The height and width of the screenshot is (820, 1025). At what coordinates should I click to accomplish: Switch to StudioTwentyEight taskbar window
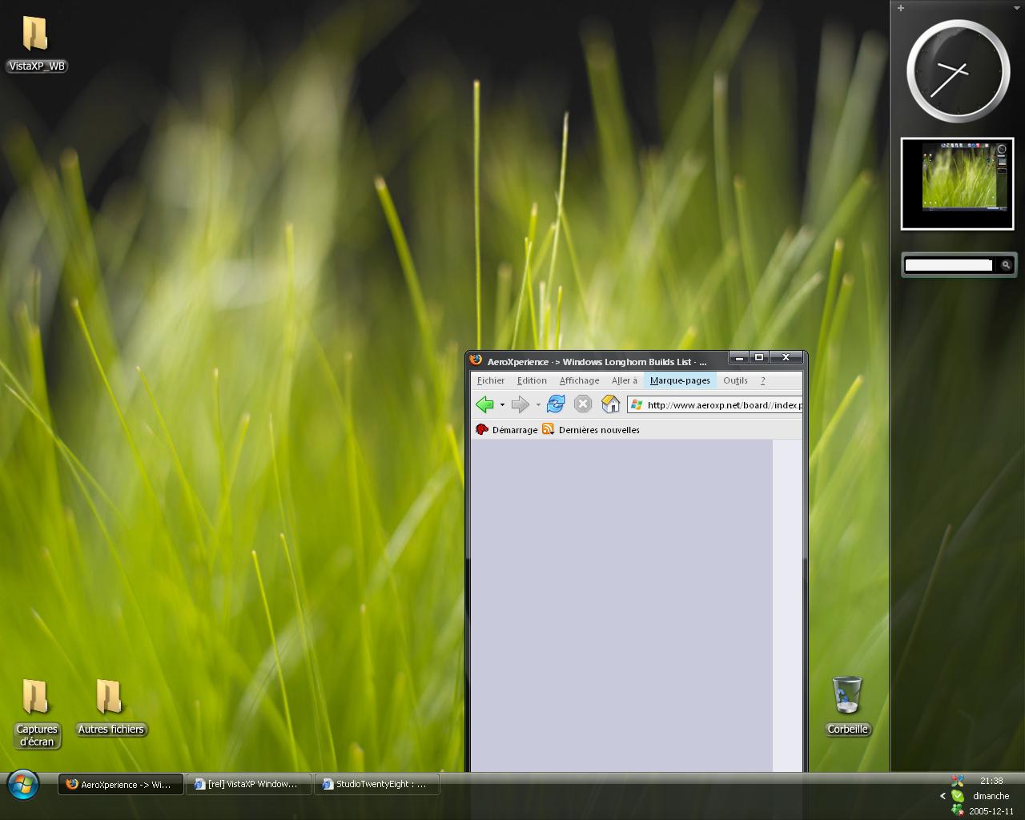(377, 785)
